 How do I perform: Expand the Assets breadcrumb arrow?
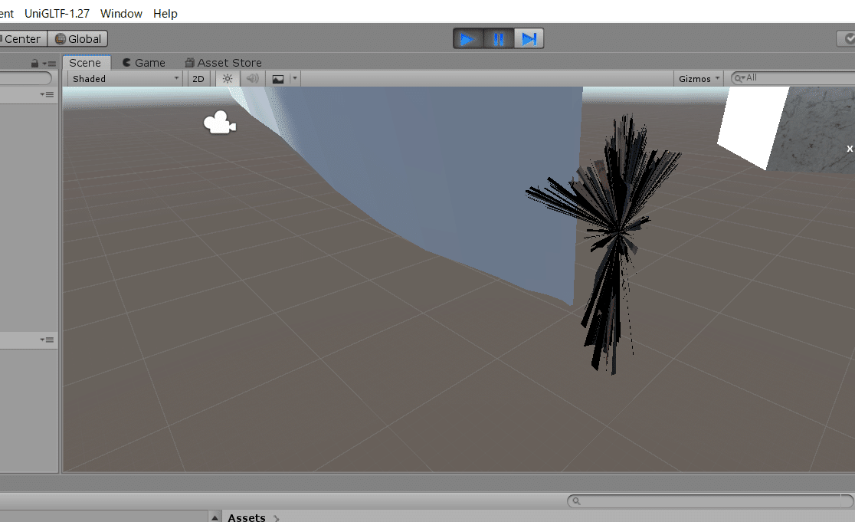277,518
